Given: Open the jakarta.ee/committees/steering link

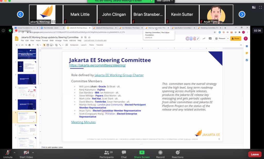Looking at the screenshot, I should (x=97, y=65).
